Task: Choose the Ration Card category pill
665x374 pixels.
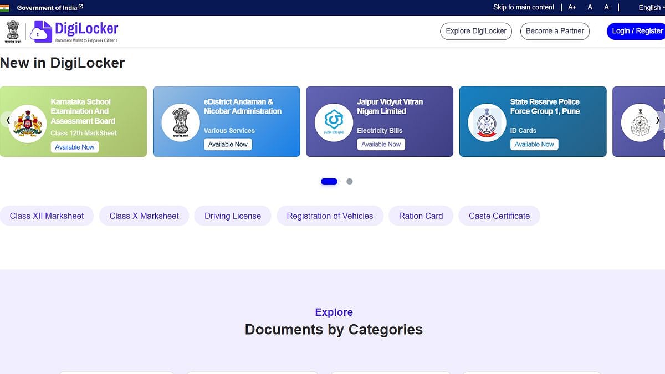Action: pyautogui.click(x=421, y=216)
